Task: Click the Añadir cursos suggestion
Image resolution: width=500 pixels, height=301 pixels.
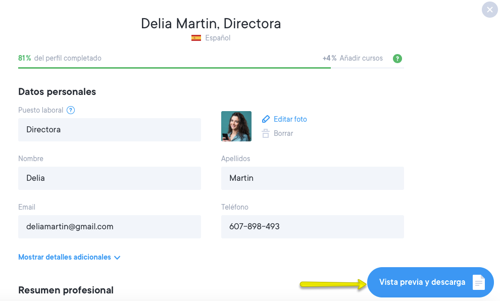Action: pos(361,58)
